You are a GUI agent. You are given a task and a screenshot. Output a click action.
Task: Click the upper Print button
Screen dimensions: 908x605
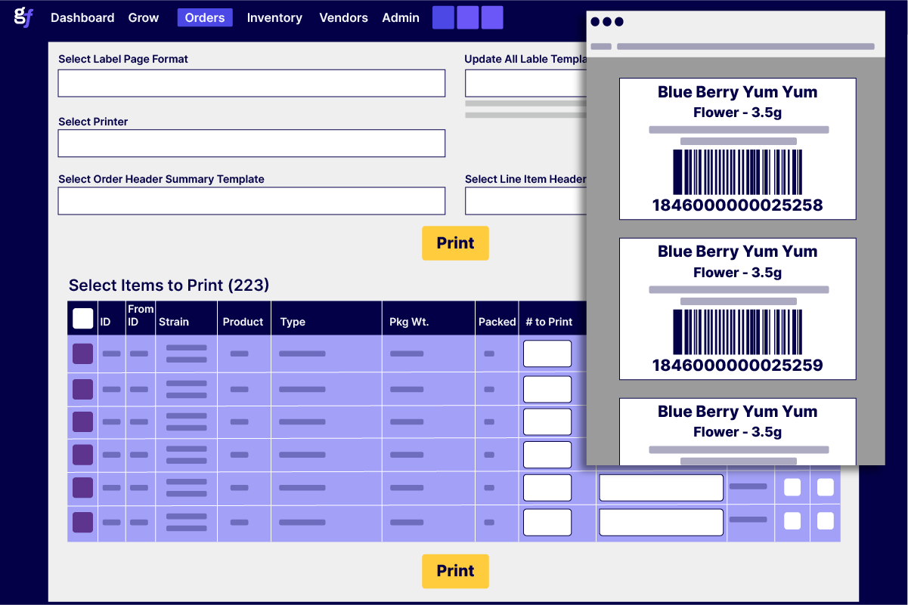click(x=455, y=243)
